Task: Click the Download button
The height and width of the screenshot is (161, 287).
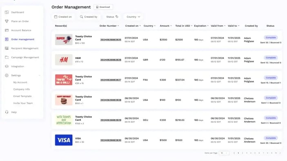Action: [x=103, y=7]
